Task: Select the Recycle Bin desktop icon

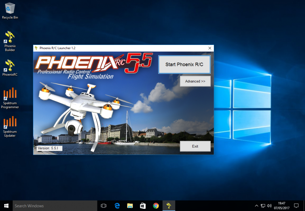Action: (x=10, y=11)
